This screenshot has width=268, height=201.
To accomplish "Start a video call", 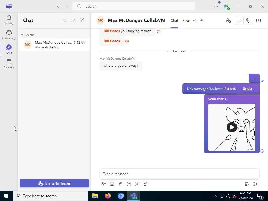I will pos(239,20).
